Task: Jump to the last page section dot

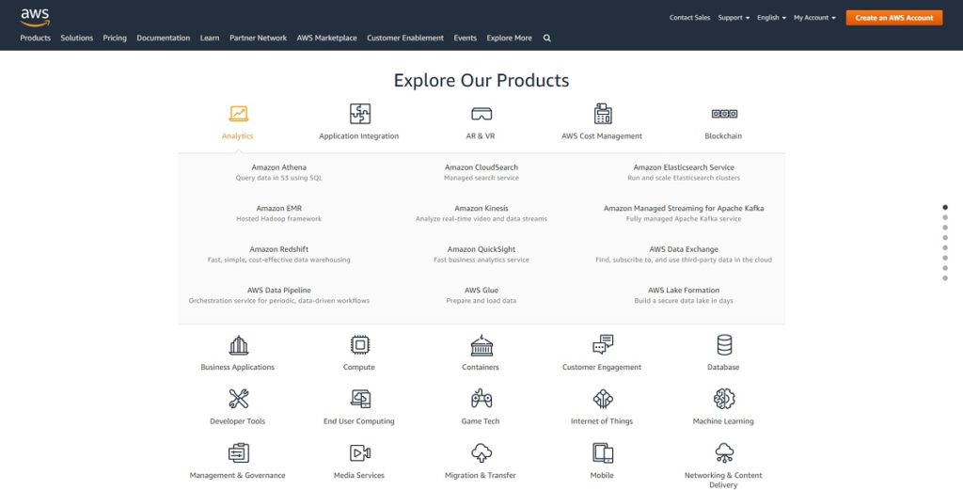Action: [x=945, y=278]
